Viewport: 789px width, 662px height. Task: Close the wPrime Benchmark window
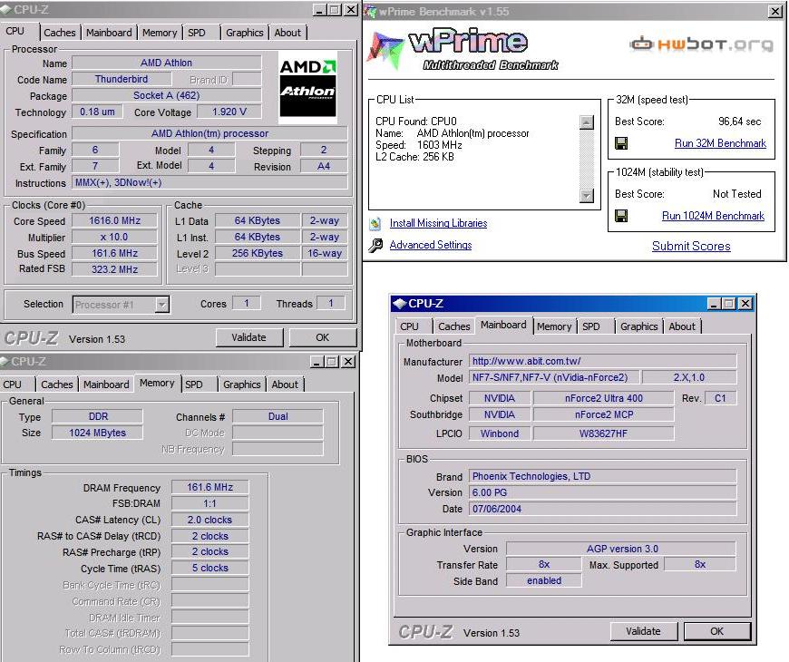pyautogui.click(x=775, y=11)
